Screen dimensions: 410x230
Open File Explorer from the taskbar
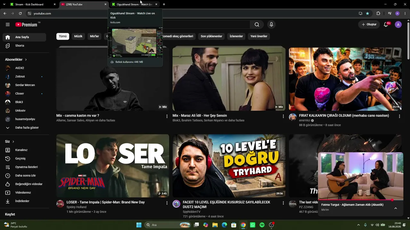[215, 225]
